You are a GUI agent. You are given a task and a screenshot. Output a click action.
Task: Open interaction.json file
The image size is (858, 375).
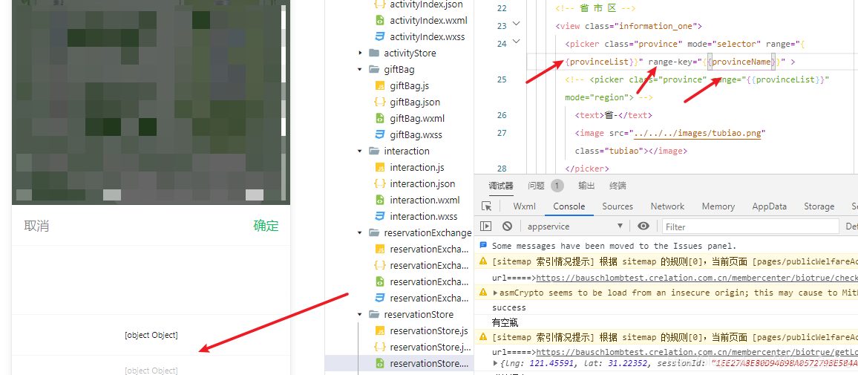(x=422, y=184)
